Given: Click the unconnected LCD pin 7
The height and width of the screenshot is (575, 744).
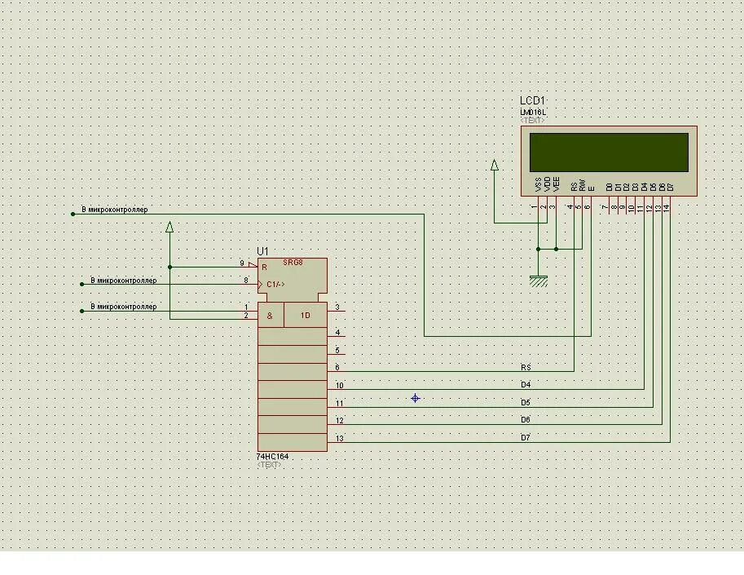Looking at the screenshot, I should tap(607, 205).
